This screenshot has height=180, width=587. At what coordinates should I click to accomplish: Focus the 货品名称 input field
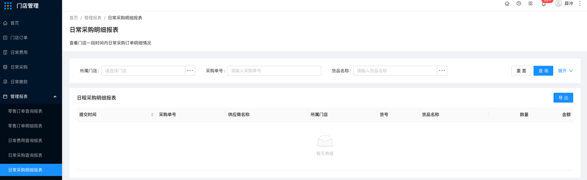point(395,70)
